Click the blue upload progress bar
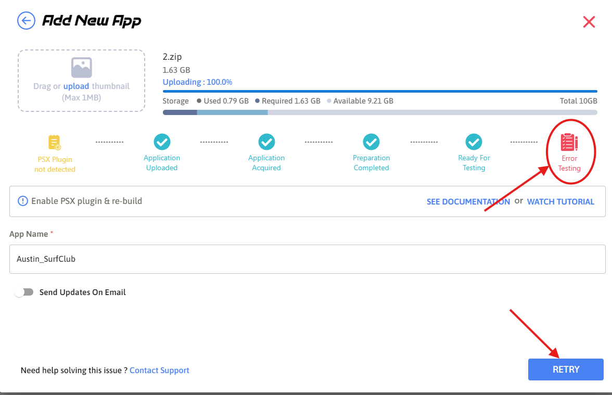This screenshot has width=612, height=395. coord(380,92)
